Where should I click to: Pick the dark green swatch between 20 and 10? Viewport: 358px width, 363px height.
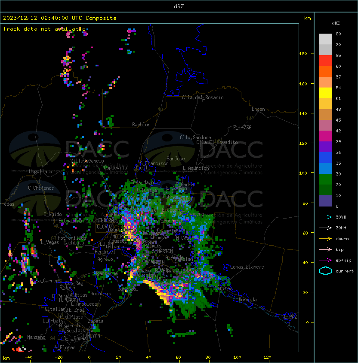[x=325, y=190]
